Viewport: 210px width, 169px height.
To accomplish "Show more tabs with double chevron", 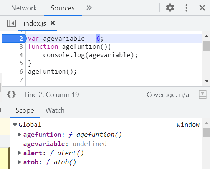I will tap(89, 8).
